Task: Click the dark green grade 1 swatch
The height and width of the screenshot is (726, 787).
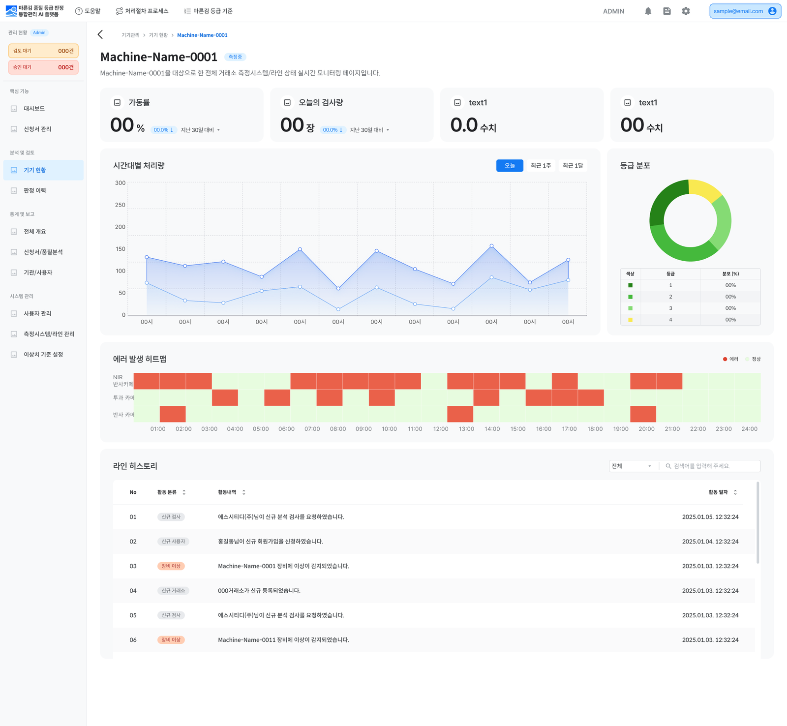Action: point(631,285)
